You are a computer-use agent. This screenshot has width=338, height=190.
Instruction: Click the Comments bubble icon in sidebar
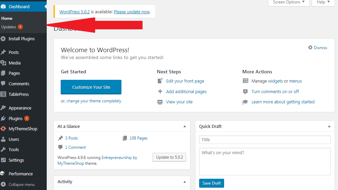pyautogui.click(x=3, y=84)
